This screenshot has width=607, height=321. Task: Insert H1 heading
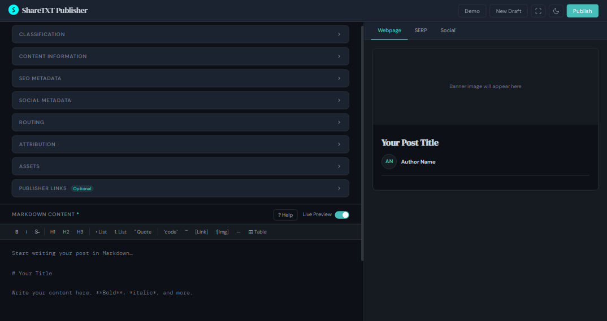click(x=53, y=232)
